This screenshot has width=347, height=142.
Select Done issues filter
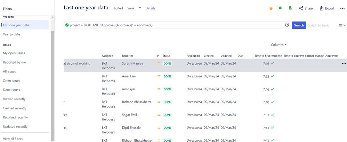pyautogui.click(x=11, y=90)
